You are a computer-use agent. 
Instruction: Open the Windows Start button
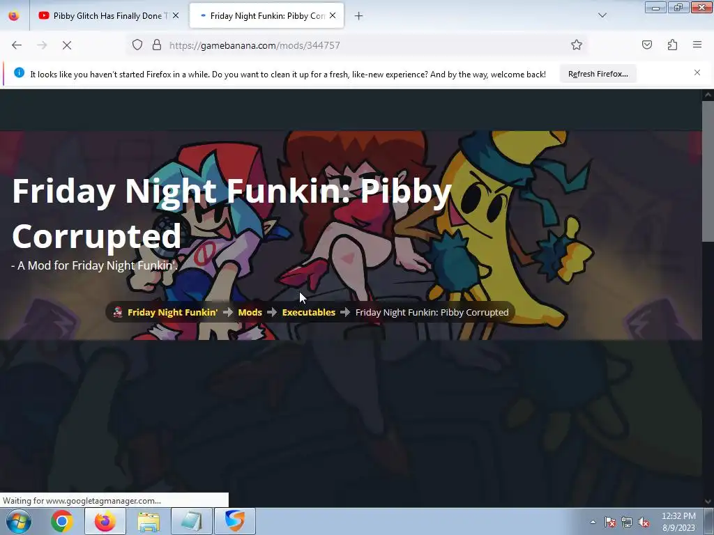(x=18, y=521)
